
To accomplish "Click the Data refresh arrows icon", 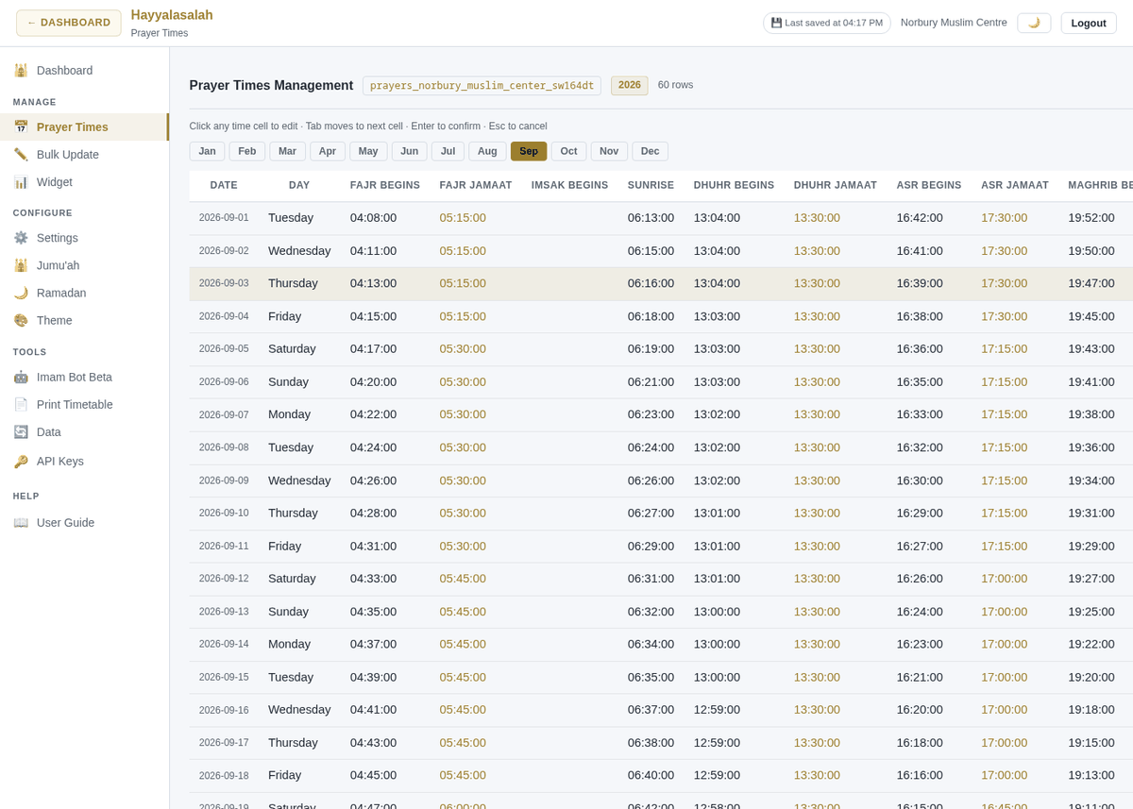I will (x=21, y=431).
